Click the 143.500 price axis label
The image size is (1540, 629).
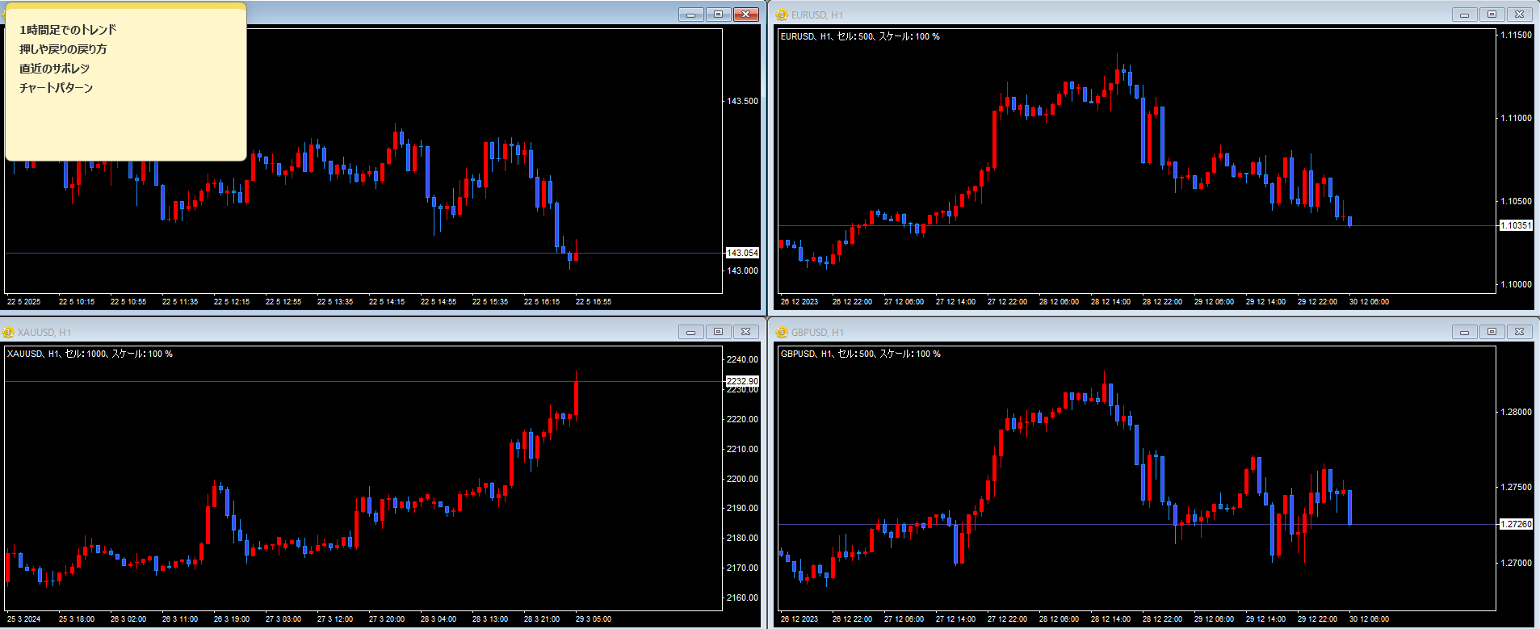[x=742, y=101]
